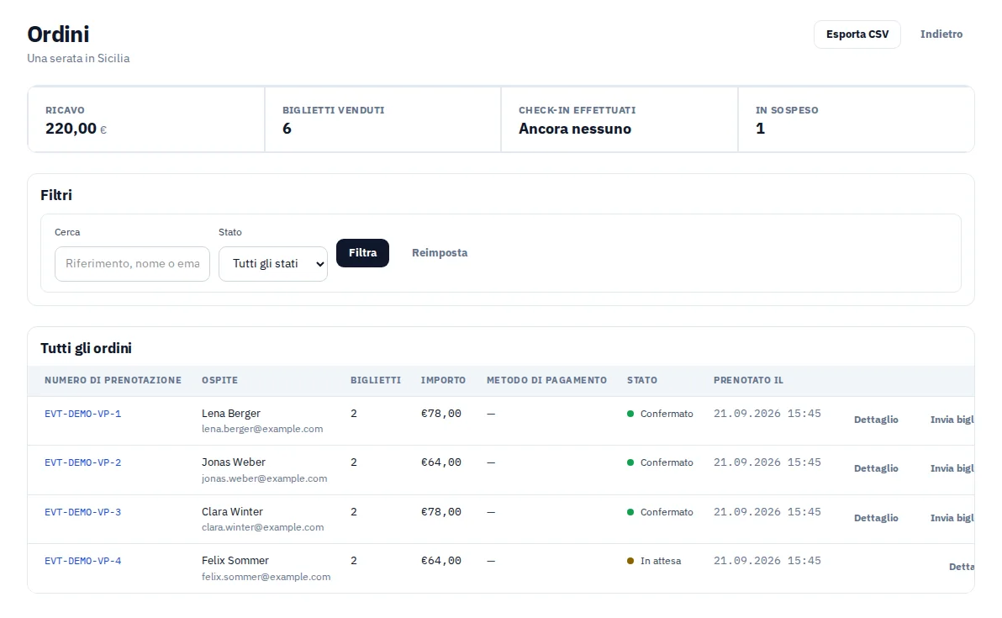Go back with the Indietro link
This screenshot has height=618, width=1002.
941,34
